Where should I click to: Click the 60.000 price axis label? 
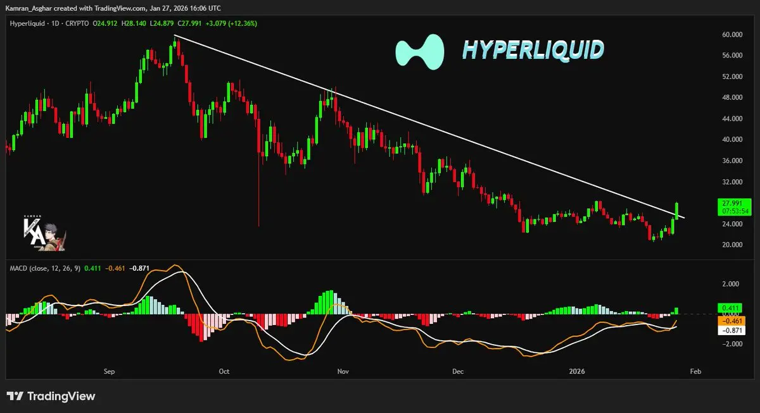pyautogui.click(x=731, y=35)
